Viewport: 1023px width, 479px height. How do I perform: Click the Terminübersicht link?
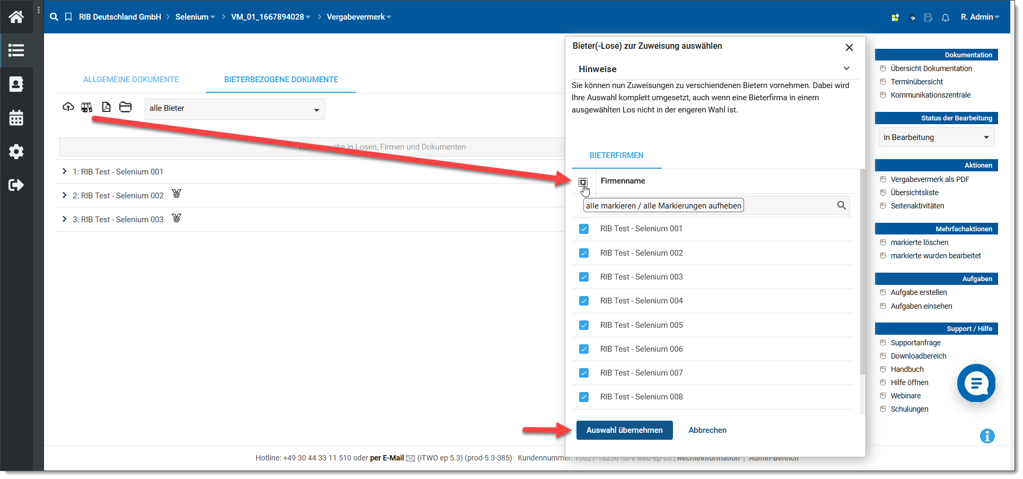click(916, 82)
